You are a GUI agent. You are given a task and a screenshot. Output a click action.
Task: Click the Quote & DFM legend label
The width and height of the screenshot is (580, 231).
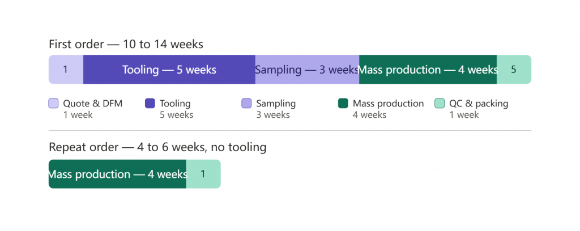tap(92, 104)
